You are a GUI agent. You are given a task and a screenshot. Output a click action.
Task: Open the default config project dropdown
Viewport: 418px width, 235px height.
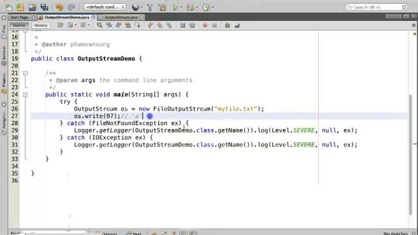pyautogui.click(x=104, y=7)
